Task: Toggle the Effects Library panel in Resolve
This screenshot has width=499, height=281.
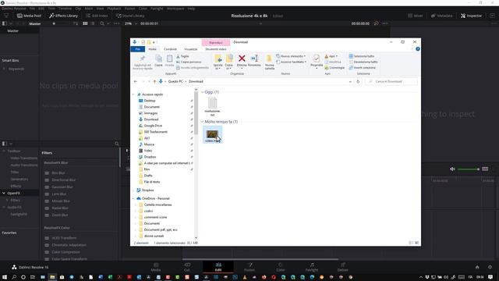Action: pyautogui.click(x=63, y=16)
